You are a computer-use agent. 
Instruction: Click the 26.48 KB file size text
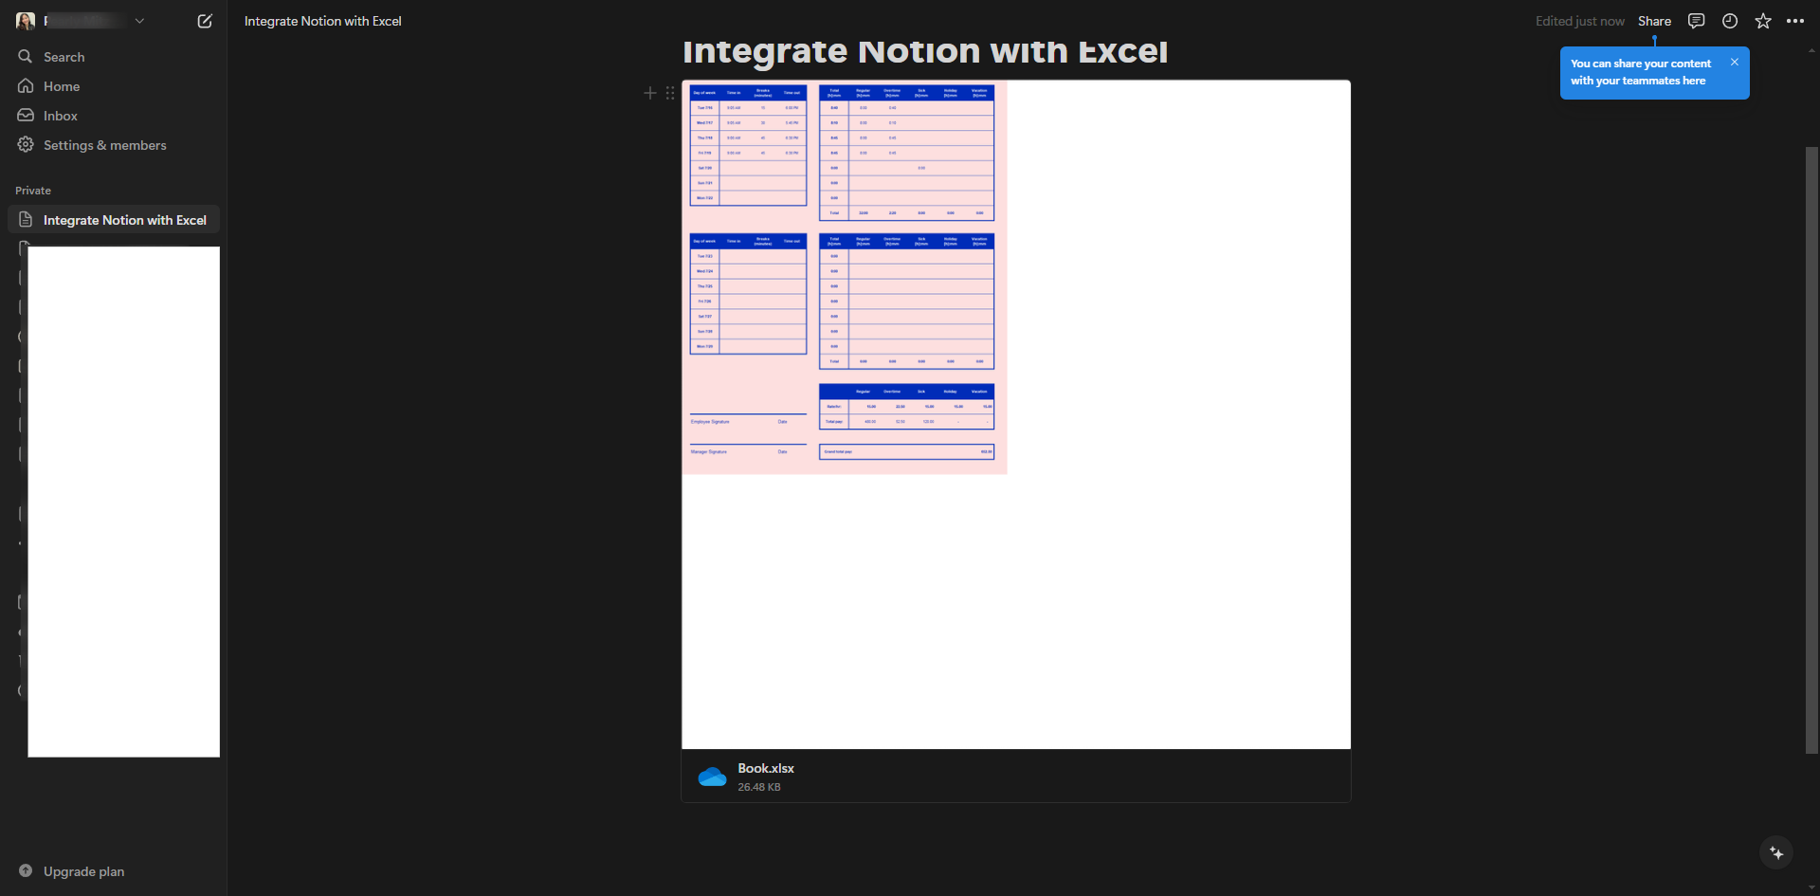[x=759, y=787]
